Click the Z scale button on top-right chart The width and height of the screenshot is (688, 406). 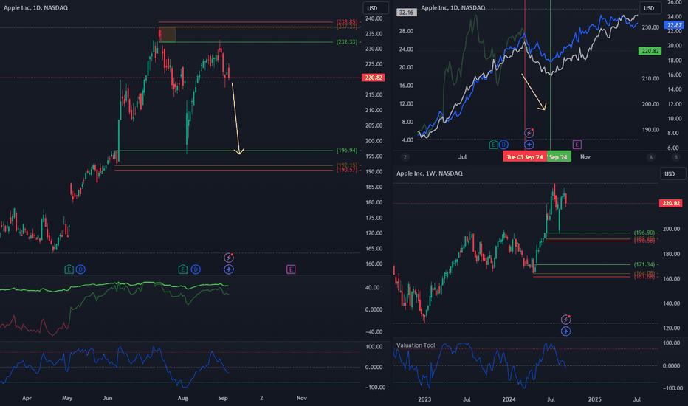[405, 157]
